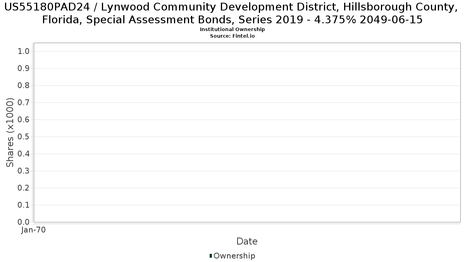The width and height of the screenshot is (465, 262).
Task: Click the 0.0 y-axis tick label
Action: coord(24,222)
